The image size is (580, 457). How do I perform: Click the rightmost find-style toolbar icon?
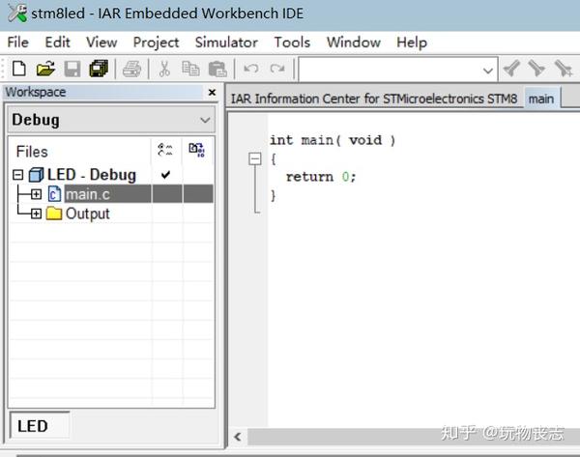tap(564, 69)
